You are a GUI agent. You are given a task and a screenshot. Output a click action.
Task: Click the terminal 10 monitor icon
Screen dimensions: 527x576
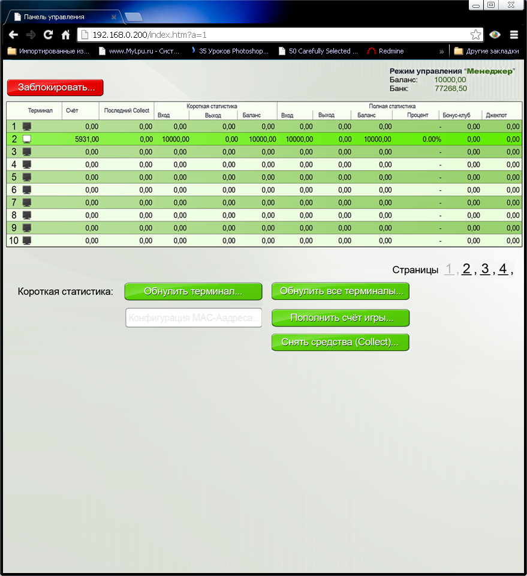click(x=27, y=241)
